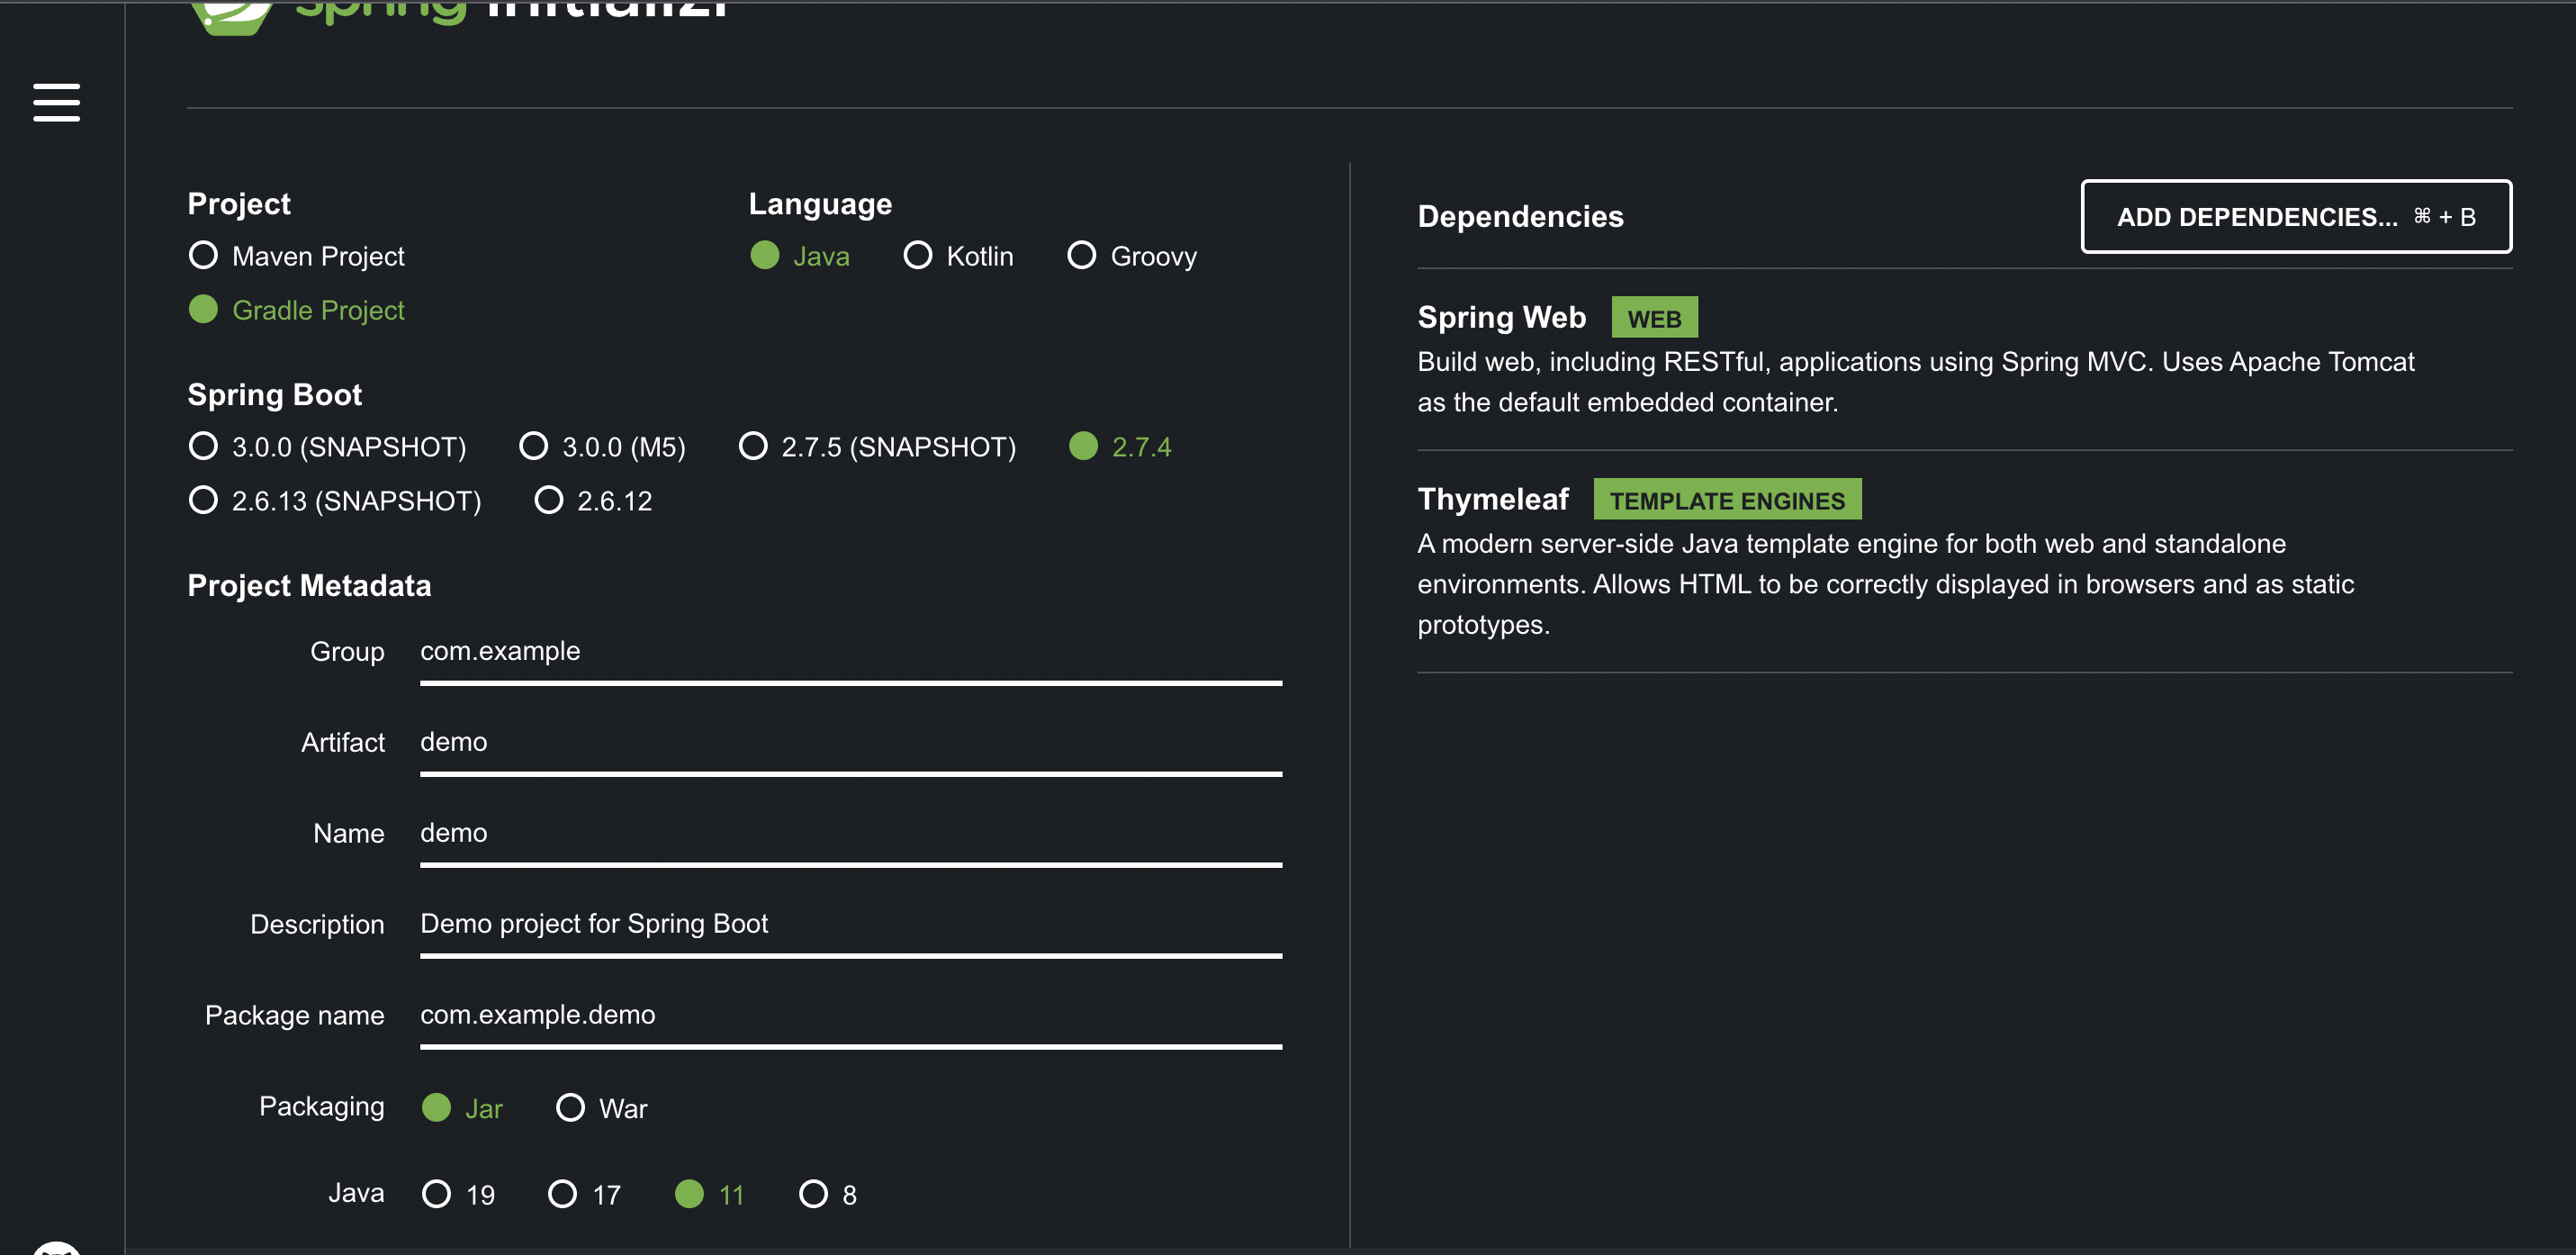Set packaging to War
Viewport: 2576px width, 1255px height.
602,1108
